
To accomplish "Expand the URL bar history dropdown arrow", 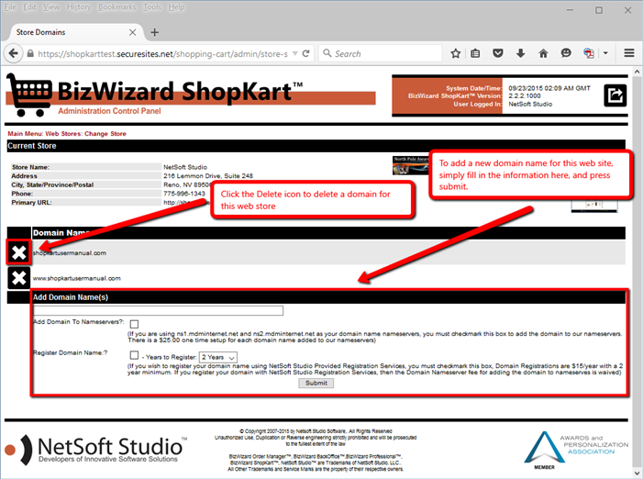I will pyautogui.click(x=294, y=53).
